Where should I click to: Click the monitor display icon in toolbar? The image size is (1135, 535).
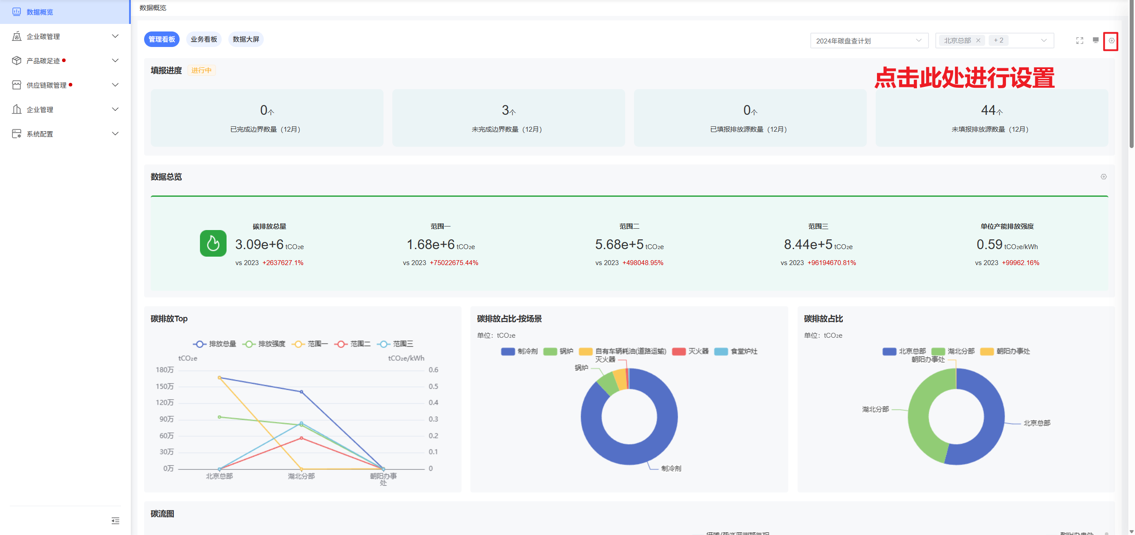(x=1096, y=40)
